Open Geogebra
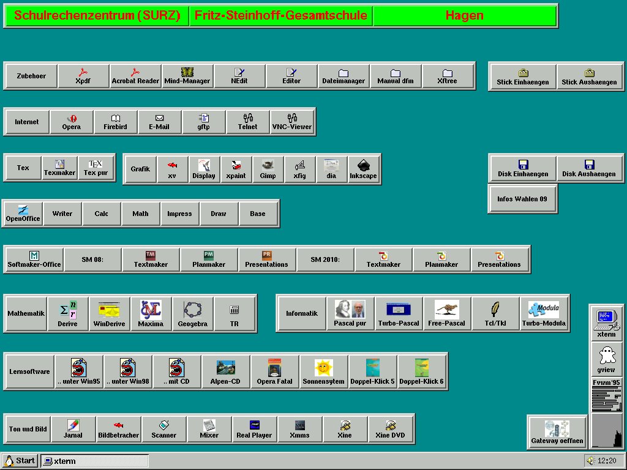 coord(192,314)
